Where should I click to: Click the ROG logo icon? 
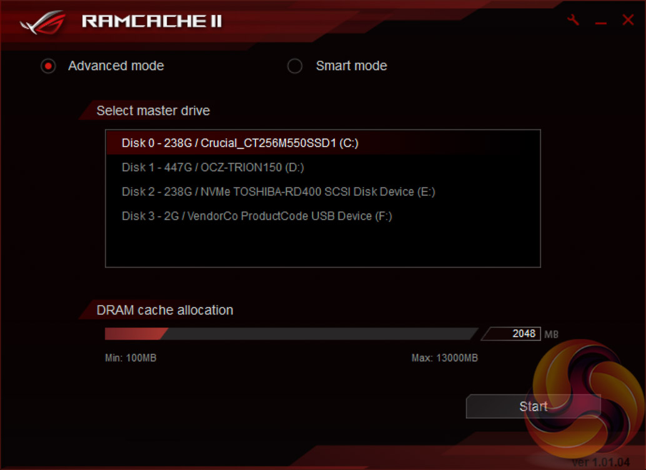[x=43, y=22]
